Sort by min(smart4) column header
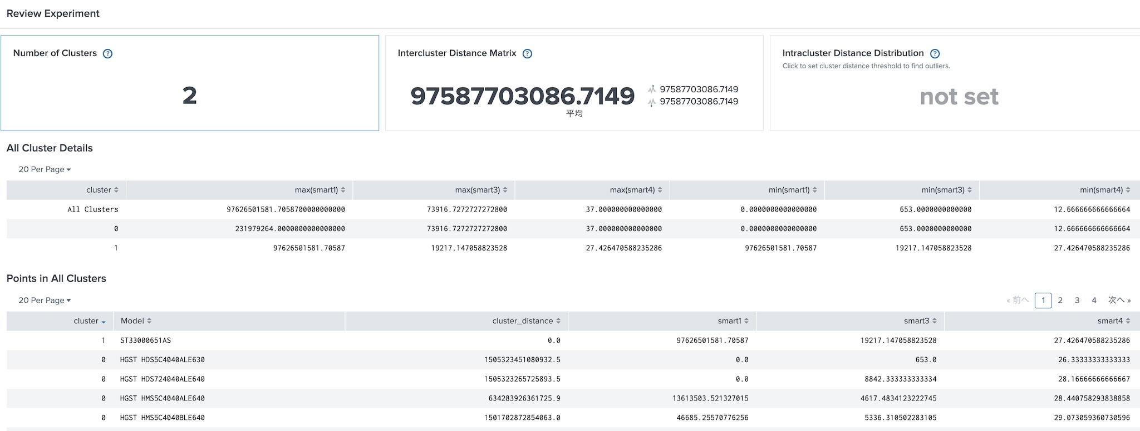 pyautogui.click(x=1105, y=190)
